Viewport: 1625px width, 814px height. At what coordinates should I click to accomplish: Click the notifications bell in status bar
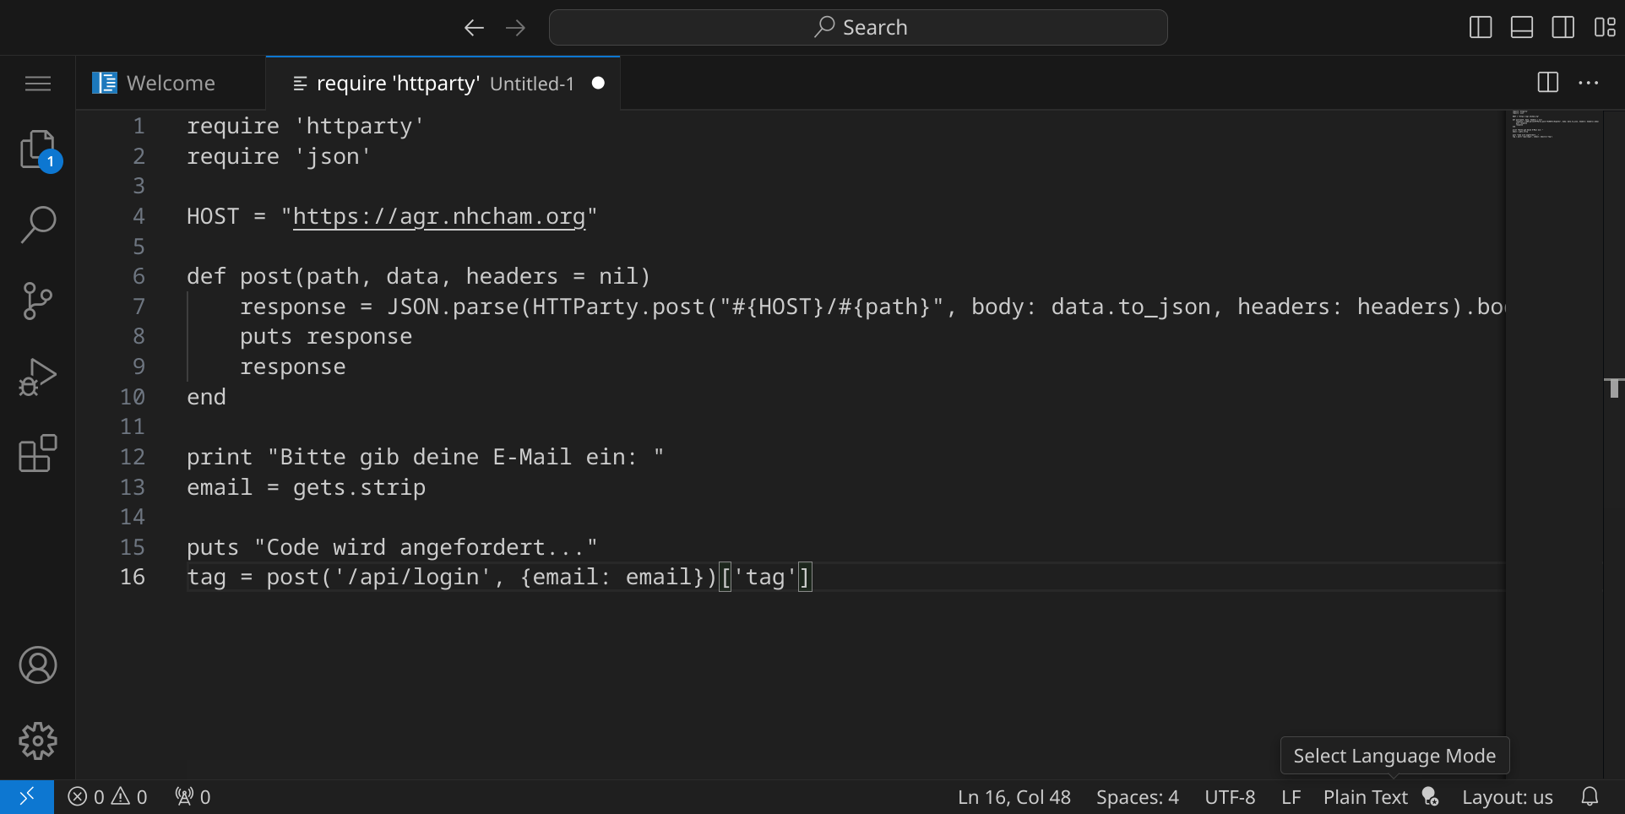point(1590,797)
